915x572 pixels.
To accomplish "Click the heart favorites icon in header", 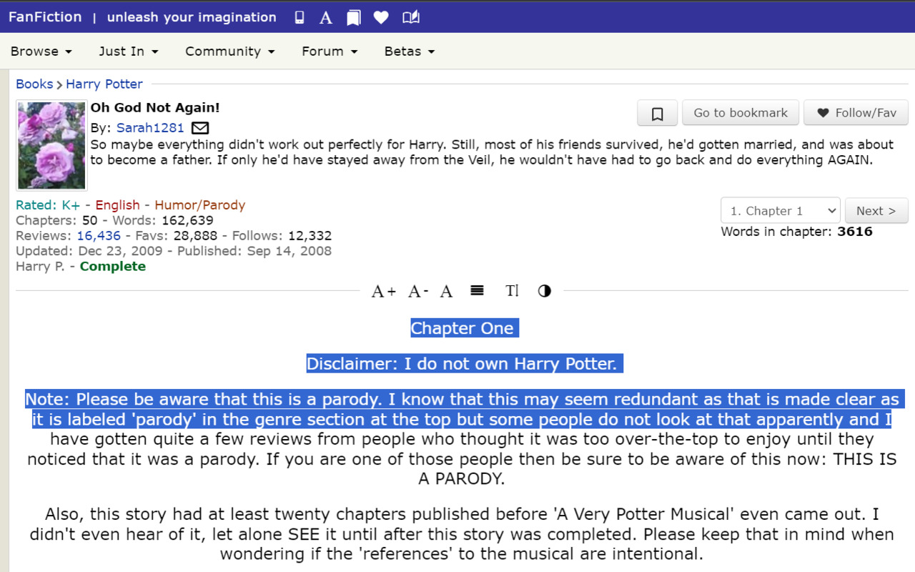I will coord(381,17).
